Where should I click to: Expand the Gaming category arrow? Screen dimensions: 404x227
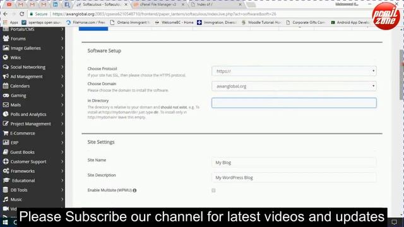click(62, 95)
